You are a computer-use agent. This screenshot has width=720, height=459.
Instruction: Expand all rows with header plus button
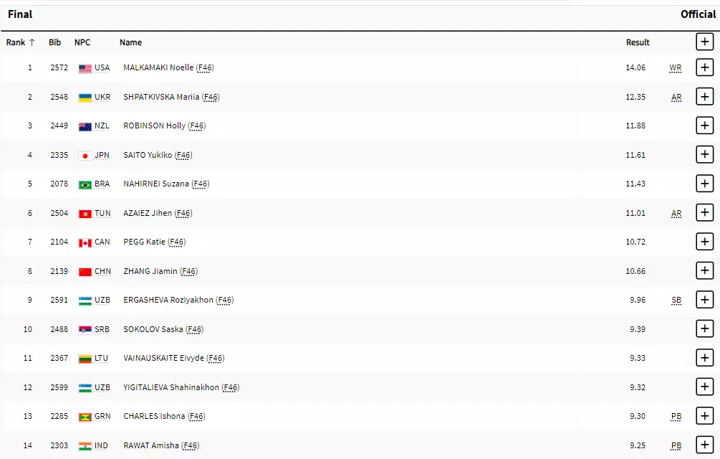click(x=704, y=42)
